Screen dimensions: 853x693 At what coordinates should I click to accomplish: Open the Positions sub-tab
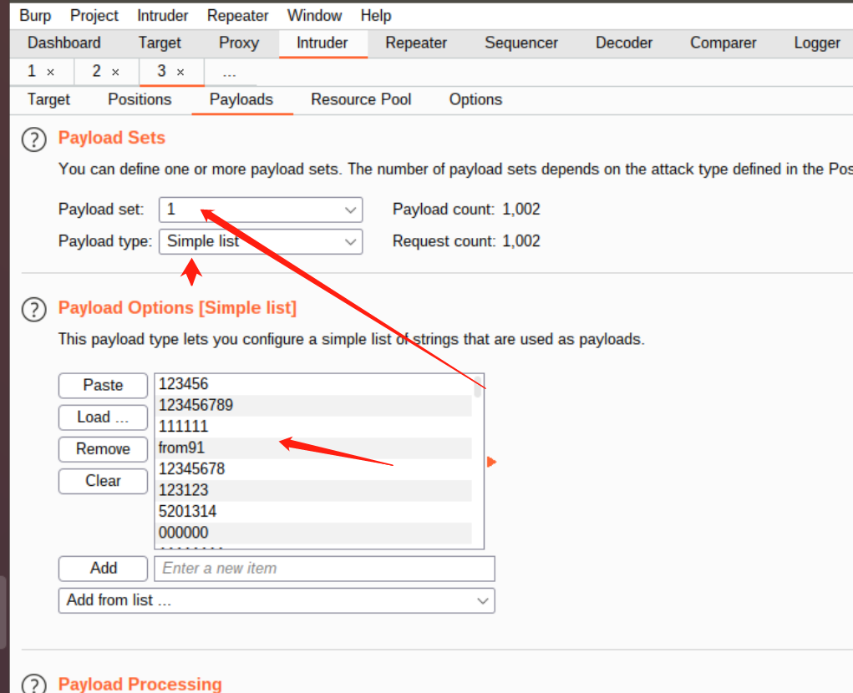(140, 99)
